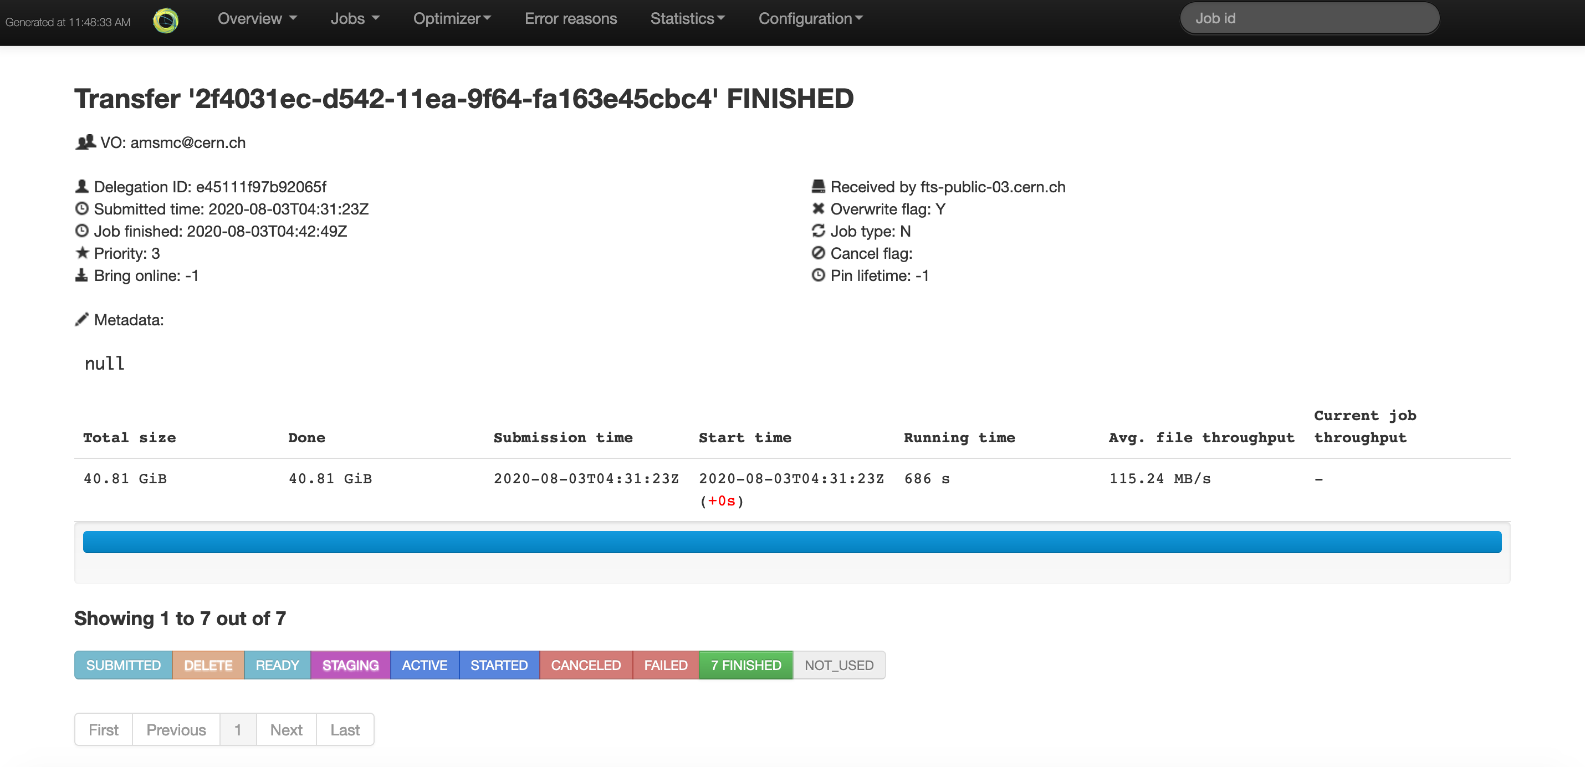Expand the Overview dropdown menu
This screenshot has width=1585, height=767.
(257, 18)
